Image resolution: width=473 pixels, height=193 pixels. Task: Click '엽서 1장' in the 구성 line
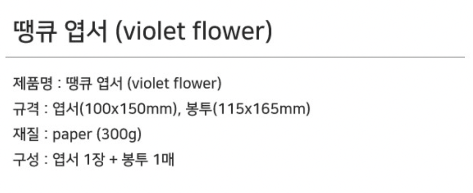tap(76, 160)
